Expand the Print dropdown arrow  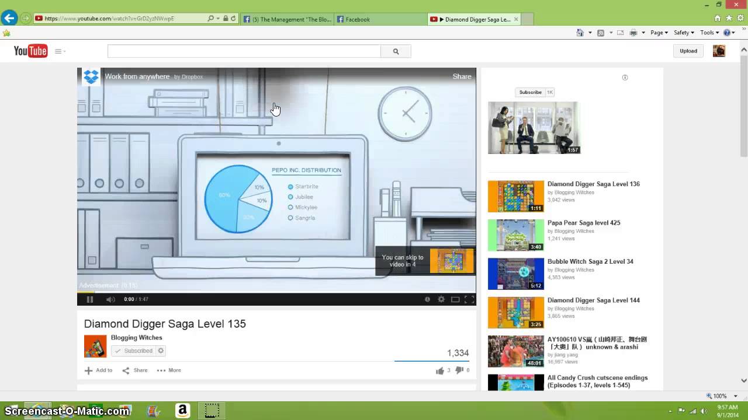tap(643, 33)
